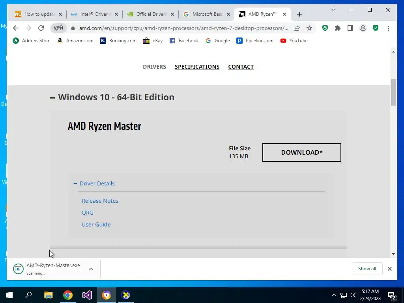Toggle the browser side panel
Image resolution: width=404 pixels, height=303 pixels.
[x=350, y=28]
